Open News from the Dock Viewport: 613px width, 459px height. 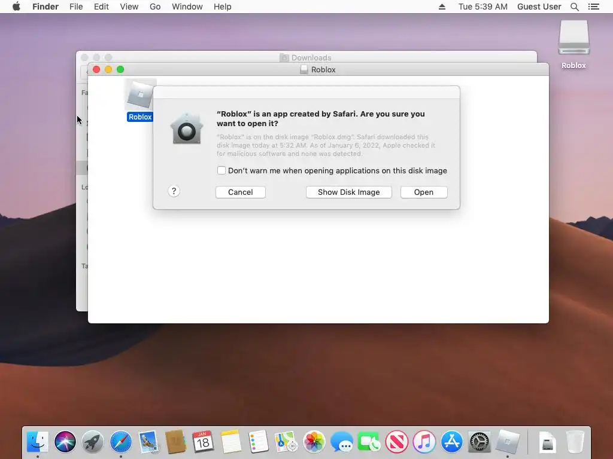(396, 442)
